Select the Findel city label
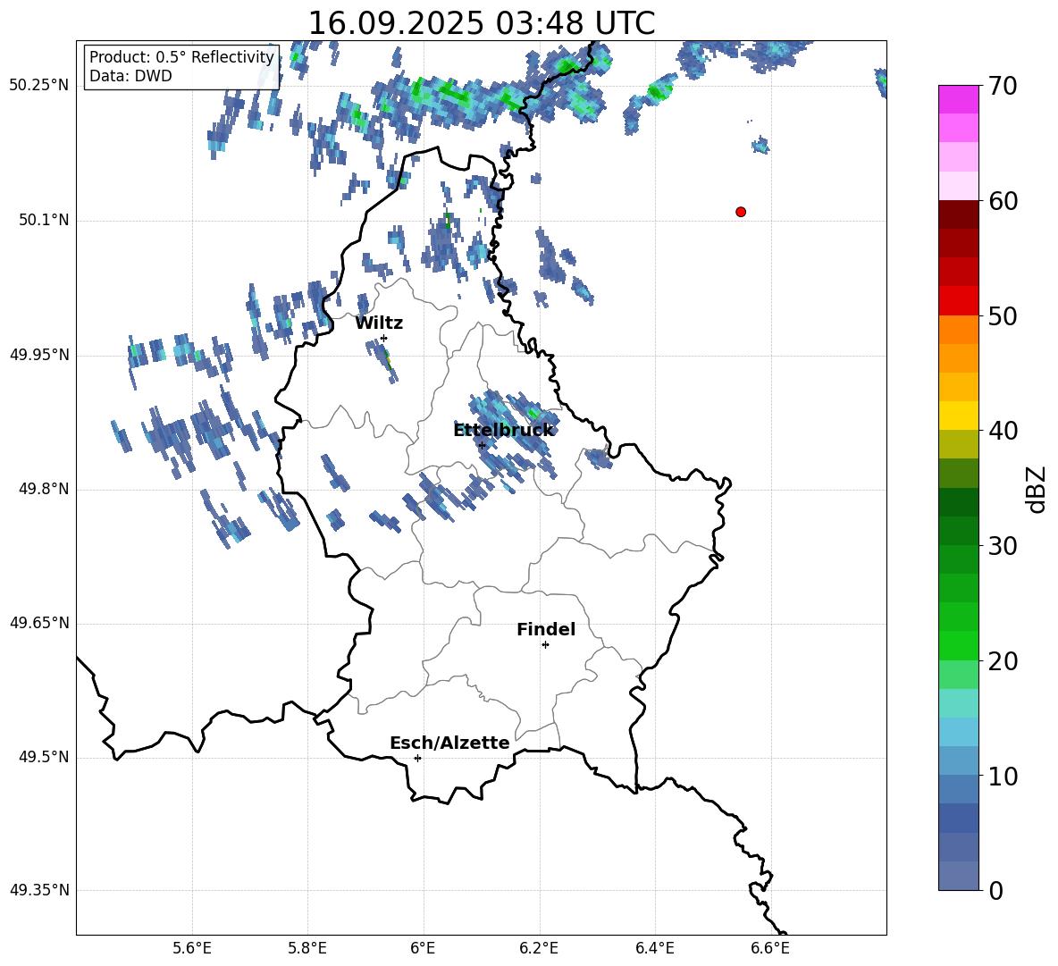This screenshot has width=1058, height=966. pos(546,629)
